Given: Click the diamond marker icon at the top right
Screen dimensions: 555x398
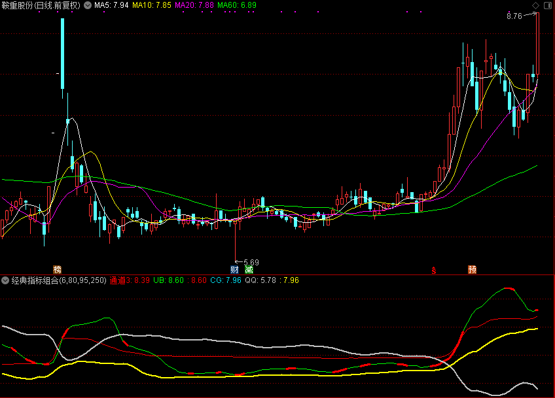Looking at the screenshot, I should pos(535,5).
